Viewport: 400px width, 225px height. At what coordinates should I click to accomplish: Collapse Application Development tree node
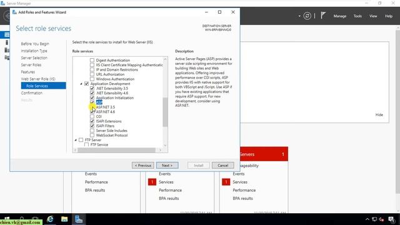point(81,84)
